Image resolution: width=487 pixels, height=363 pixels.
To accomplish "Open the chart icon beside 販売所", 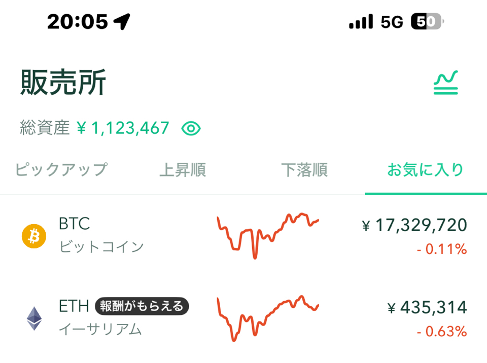I will (446, 83).
